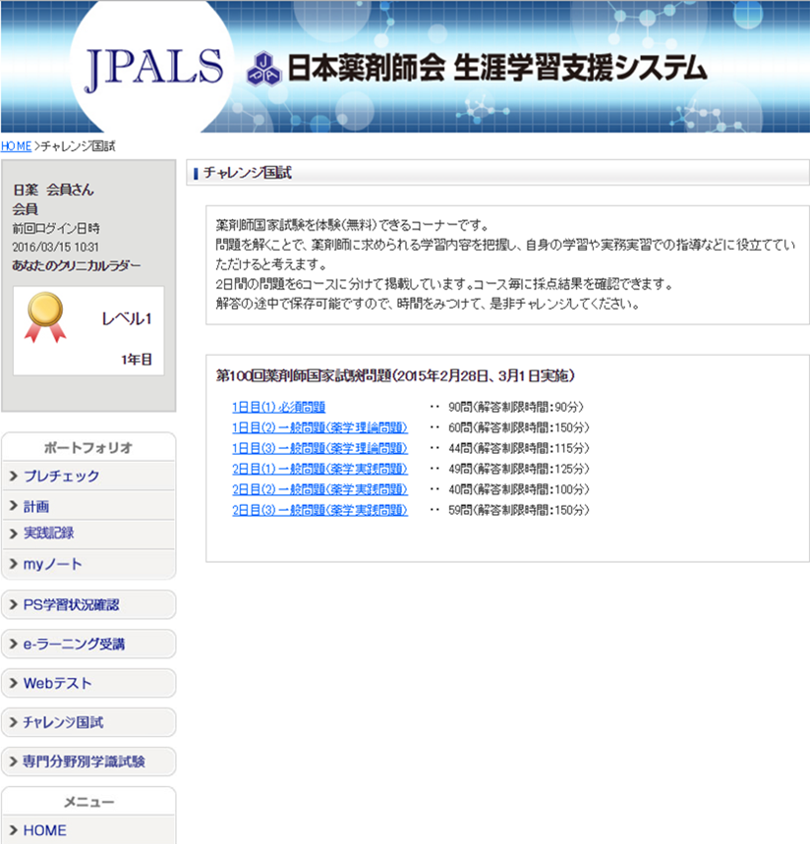Screen dimensions: 810x844
Task: Open 1日目(3) 一般問題 薬学理論問題 link
Action: [319, 448]
